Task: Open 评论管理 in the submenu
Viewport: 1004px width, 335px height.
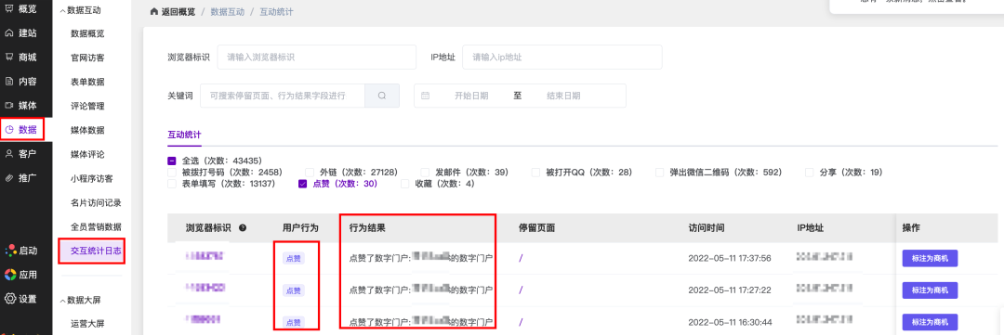Action: pyautogui.click(x=87, y=106)
